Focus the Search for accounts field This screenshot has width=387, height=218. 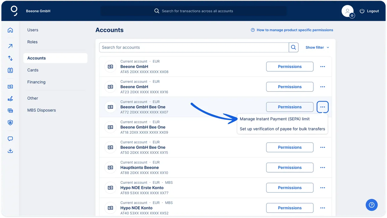pyautogui.click(x=194, y=47)
